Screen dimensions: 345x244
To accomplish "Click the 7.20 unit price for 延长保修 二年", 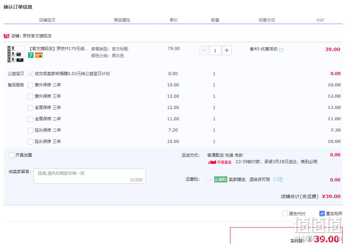I will point(173,130).
